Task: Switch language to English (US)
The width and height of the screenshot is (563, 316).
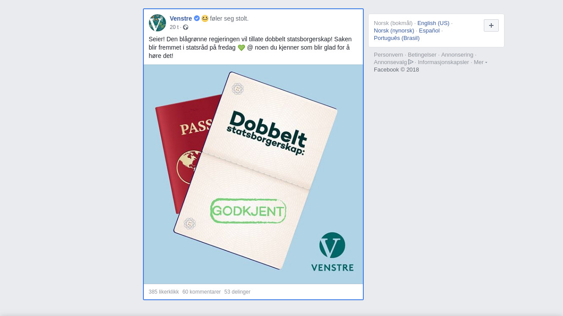Action: 433,23
